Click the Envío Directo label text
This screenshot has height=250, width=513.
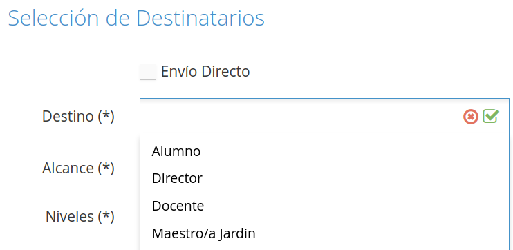[205, 72]
